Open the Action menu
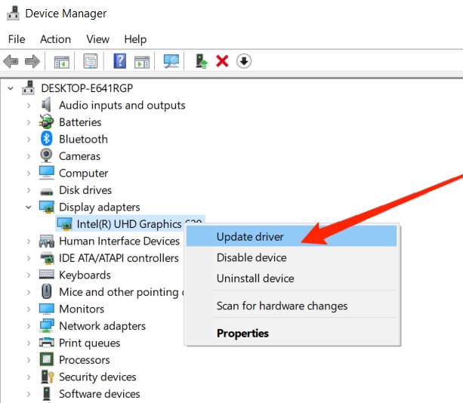This screenshot has height=403, width=463. 55,39
